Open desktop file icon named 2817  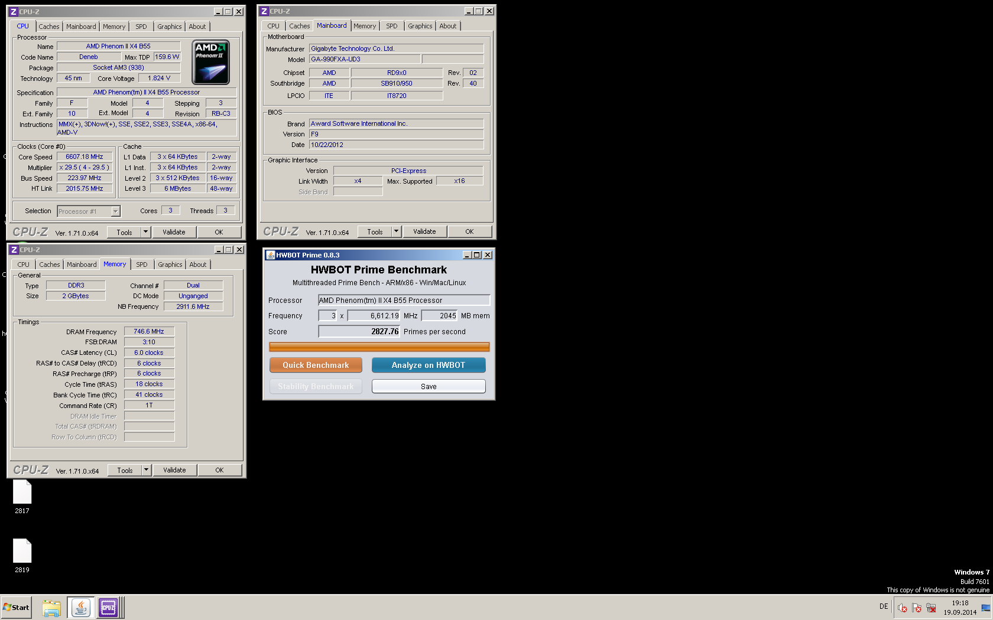point(22,497)
